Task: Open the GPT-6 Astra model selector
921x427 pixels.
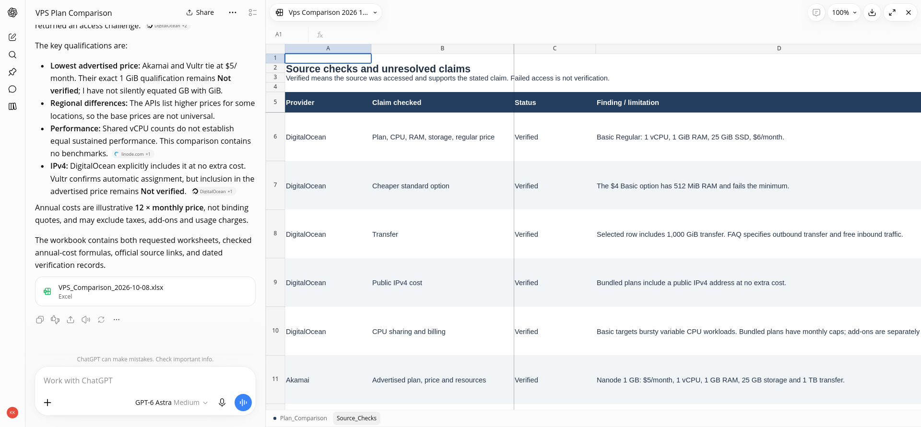Action: 171,403
